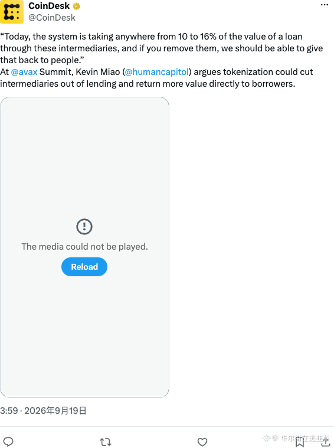The height and width of the screenshot is (448, 334).
Task: Open the CoinDesk yellow profile avatar
Action: pyautogui.click(x=12, y=12)
